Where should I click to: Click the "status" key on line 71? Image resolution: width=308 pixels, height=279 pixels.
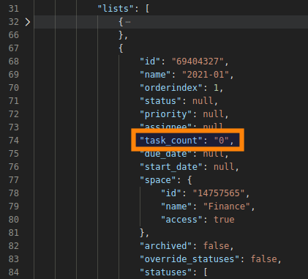(x=160, y=101)
